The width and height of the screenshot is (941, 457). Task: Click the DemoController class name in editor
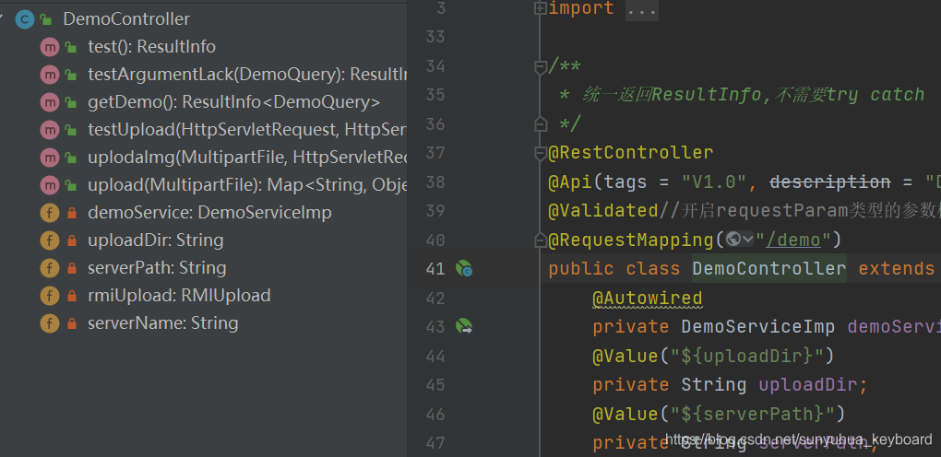tap(769, 268)
